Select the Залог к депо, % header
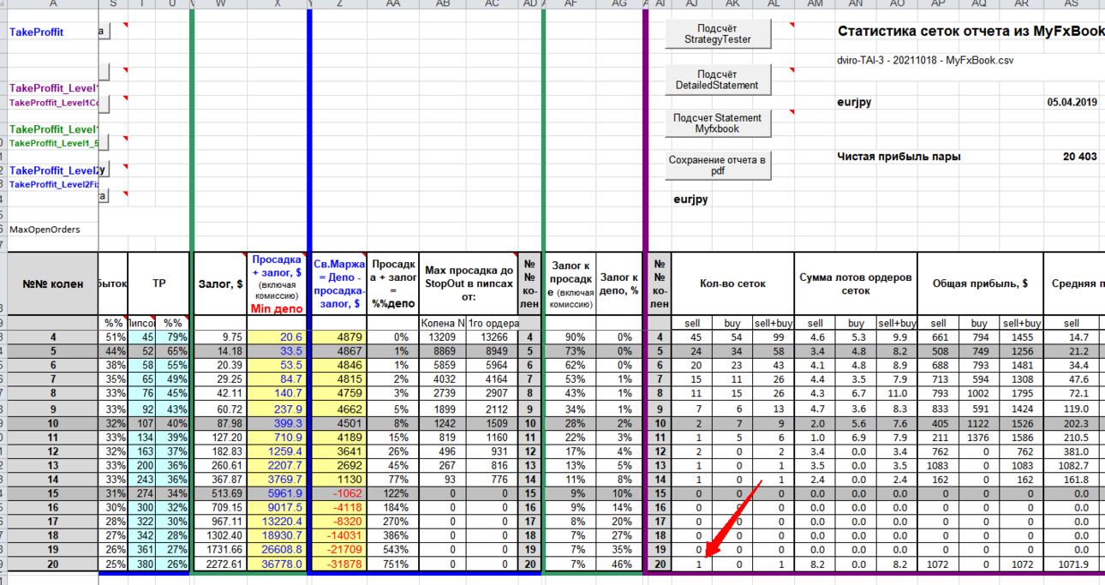Image resolution: width=1105 pixels, height=585 pixels. 618,284
